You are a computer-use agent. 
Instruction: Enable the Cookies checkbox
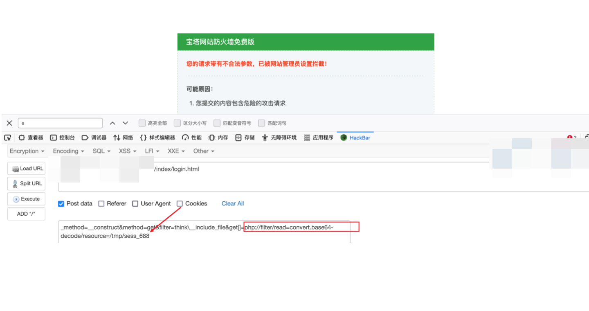pos(180,203)
